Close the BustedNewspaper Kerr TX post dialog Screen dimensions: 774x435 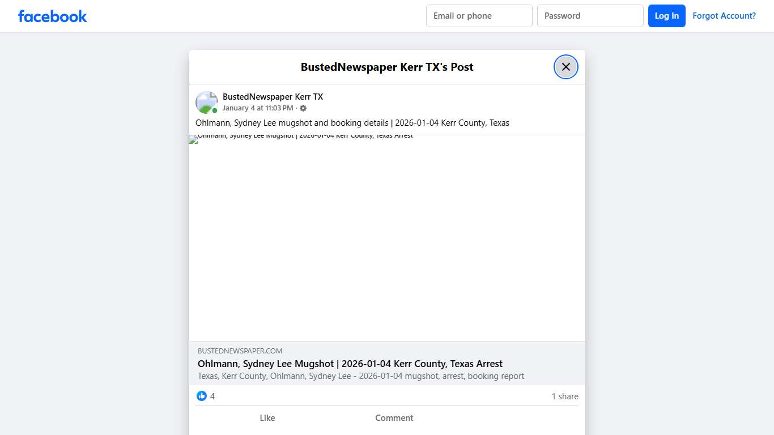(565, 67)
